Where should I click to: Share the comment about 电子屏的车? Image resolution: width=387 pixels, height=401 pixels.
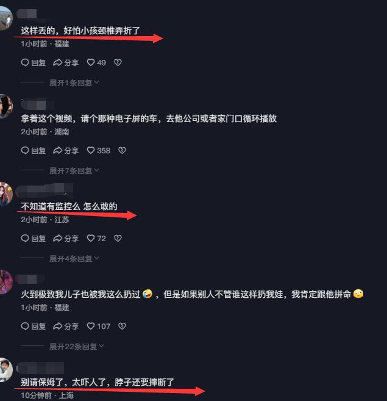(x=66, y=150)
